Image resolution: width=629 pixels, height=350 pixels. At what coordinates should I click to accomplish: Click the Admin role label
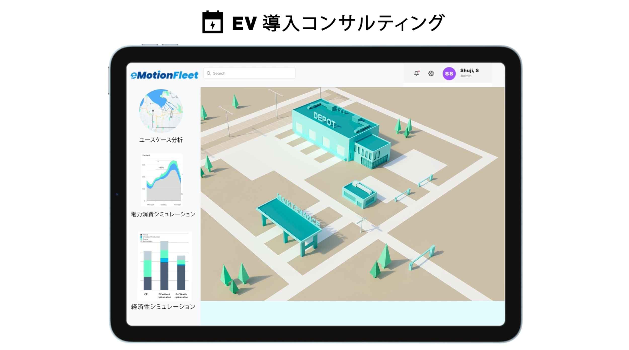coord(466,76)
